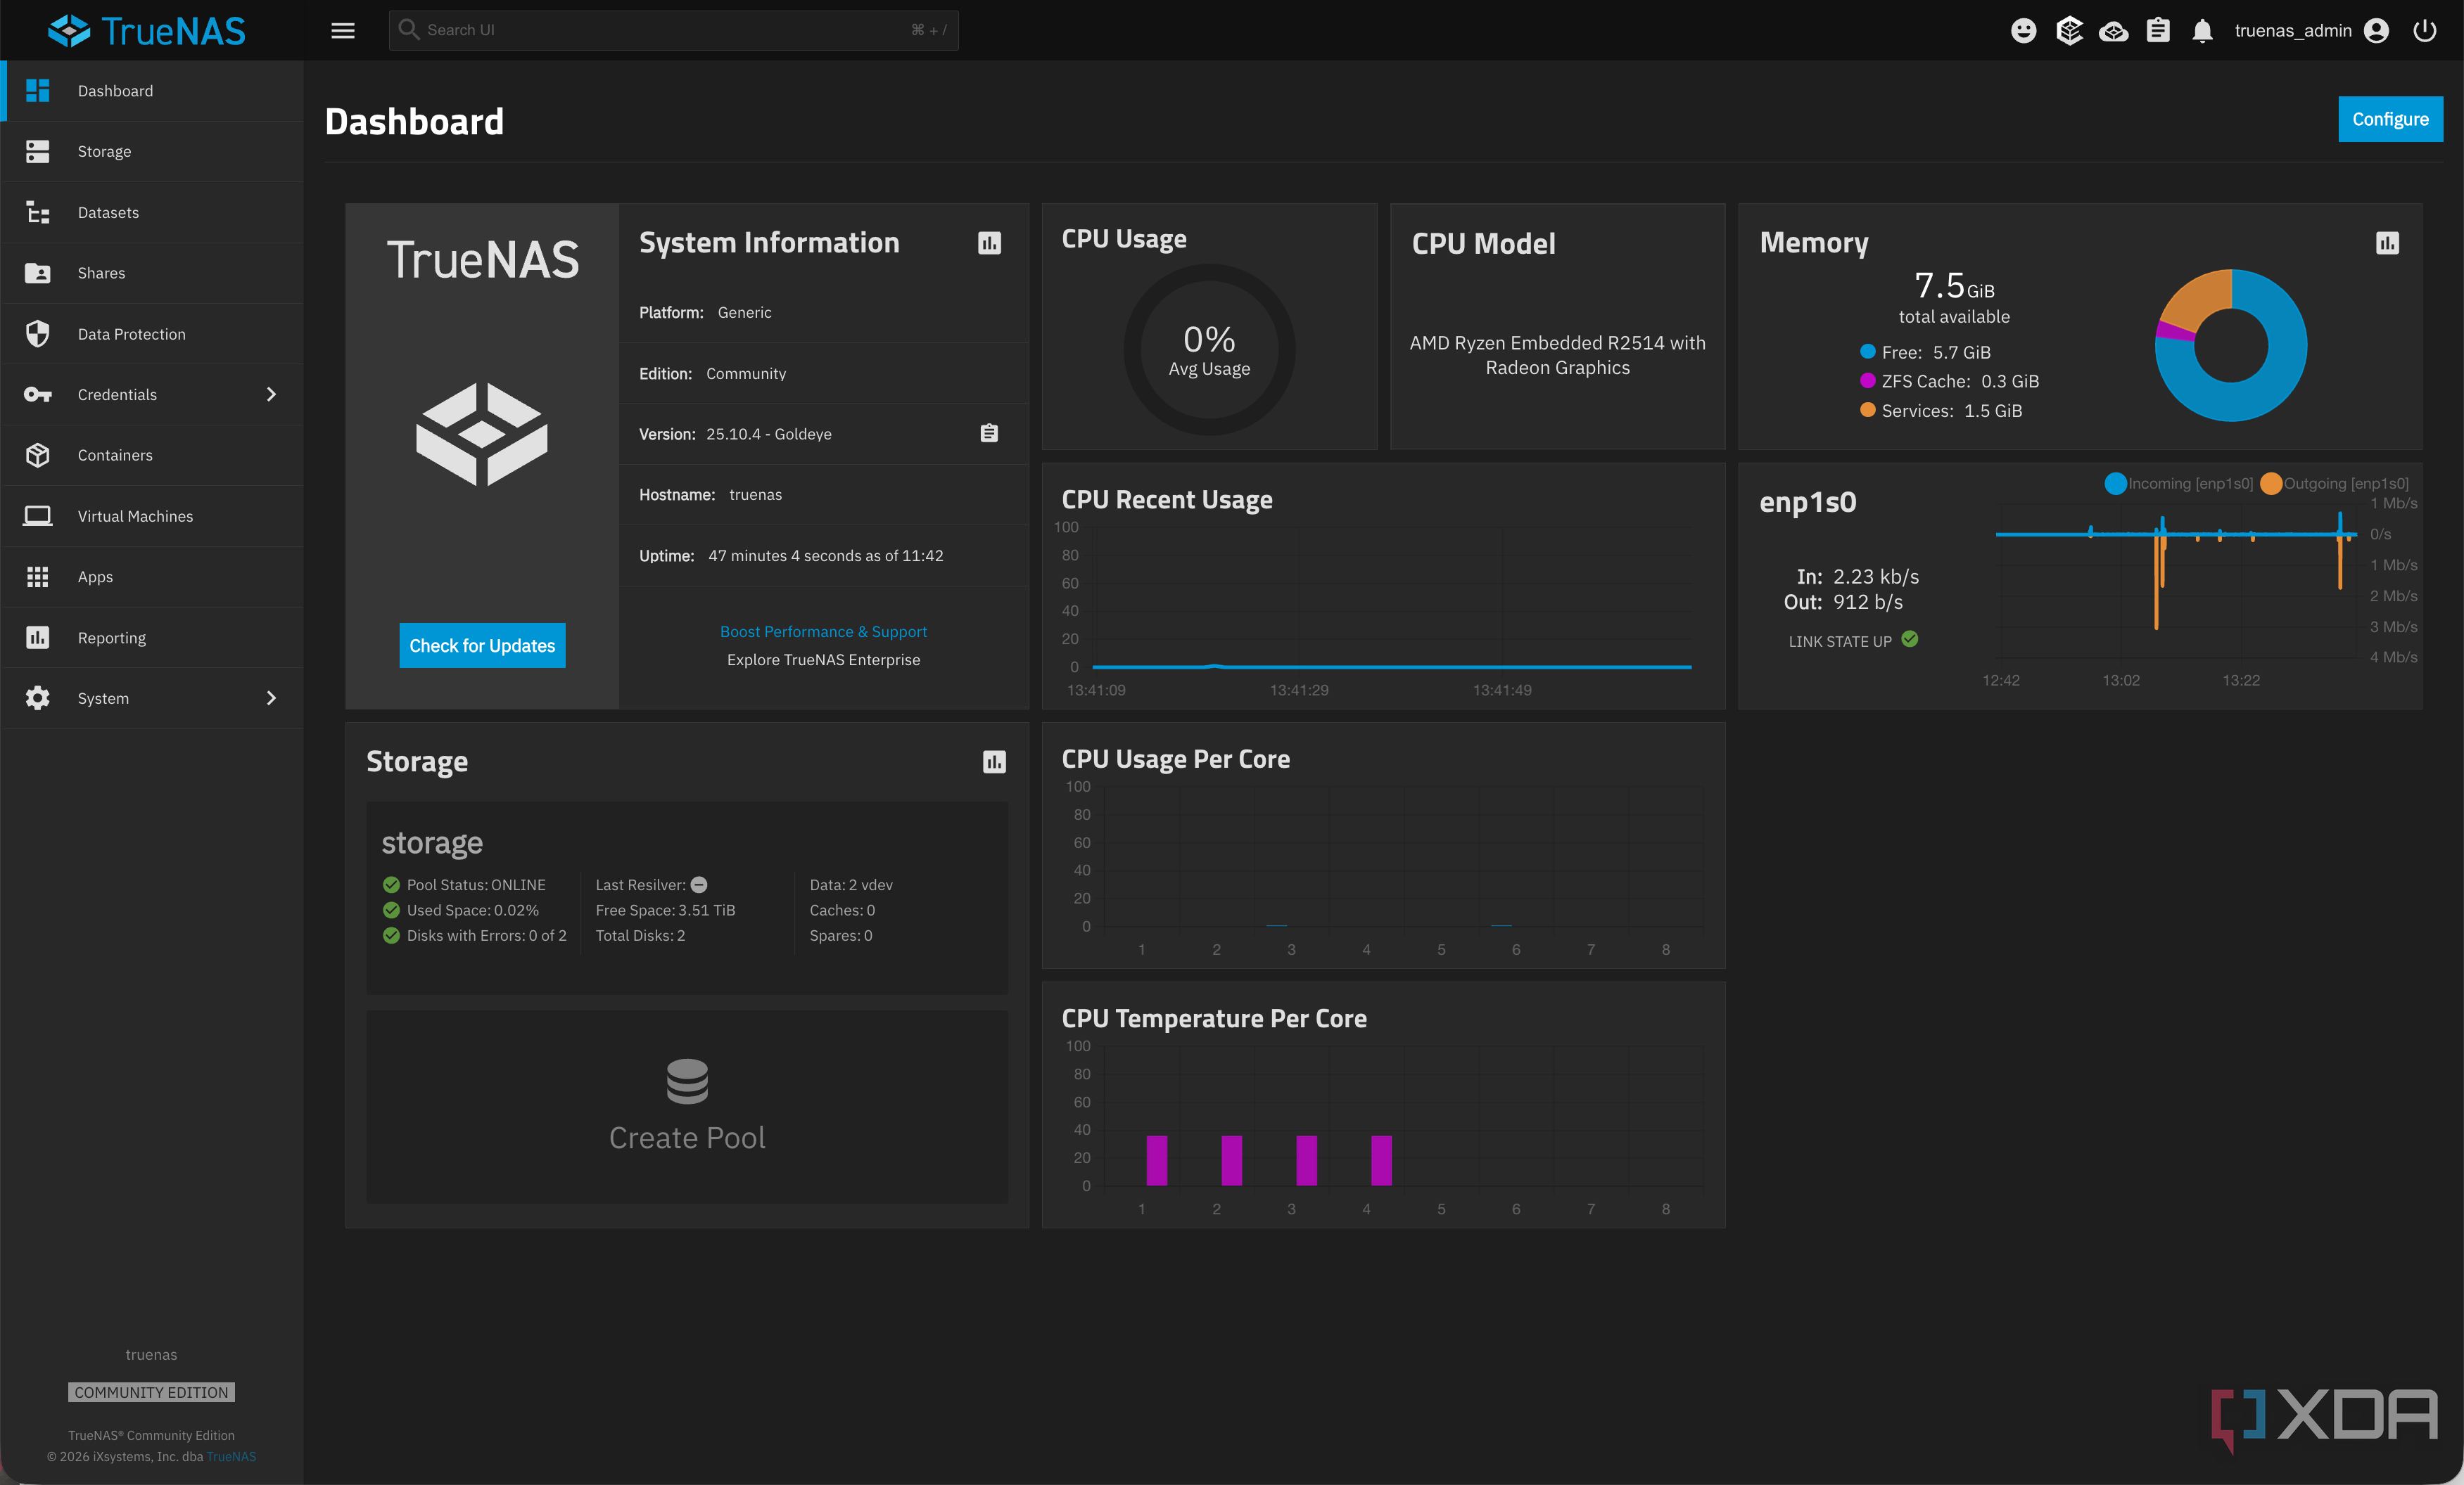Click the Configure button
Screen dimensions: 2464x1485
click(2390, 119)
